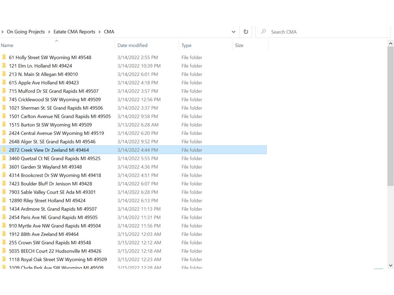Select folder icon of 3460 Quetzal Ct NE
This screenshot has width=394, height=295.
pyautogui.click(x=4, y=158)
